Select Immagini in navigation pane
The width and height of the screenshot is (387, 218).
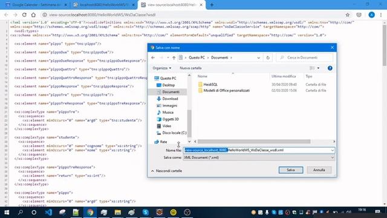pyautogui.click(x=167, y=105)
